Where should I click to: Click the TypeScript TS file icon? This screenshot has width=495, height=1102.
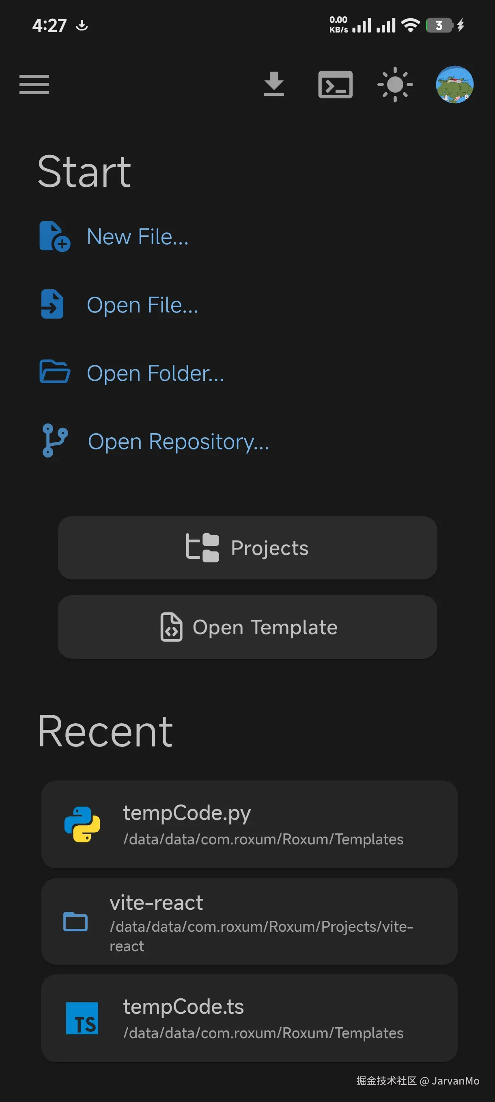pos(82,1018)
